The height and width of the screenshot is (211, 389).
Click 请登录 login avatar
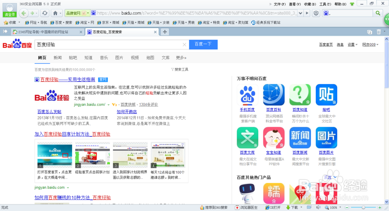point(10,10)
